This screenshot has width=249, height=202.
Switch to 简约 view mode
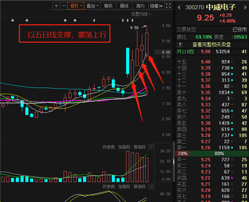(x=140, y=6)
